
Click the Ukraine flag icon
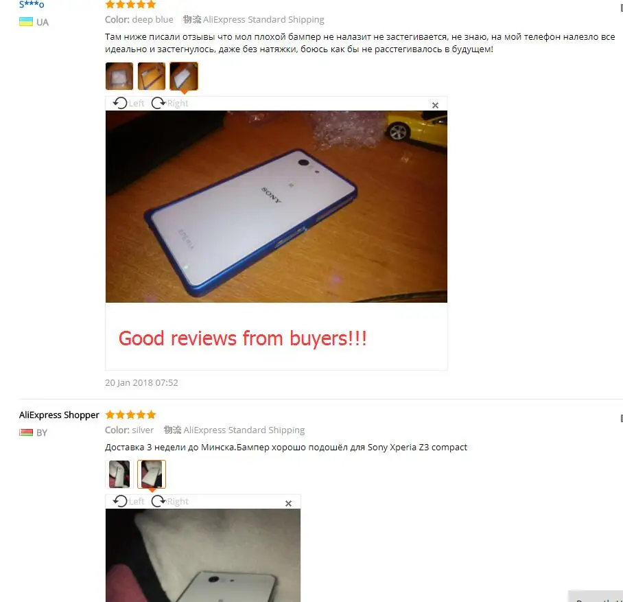click(26, 22)
